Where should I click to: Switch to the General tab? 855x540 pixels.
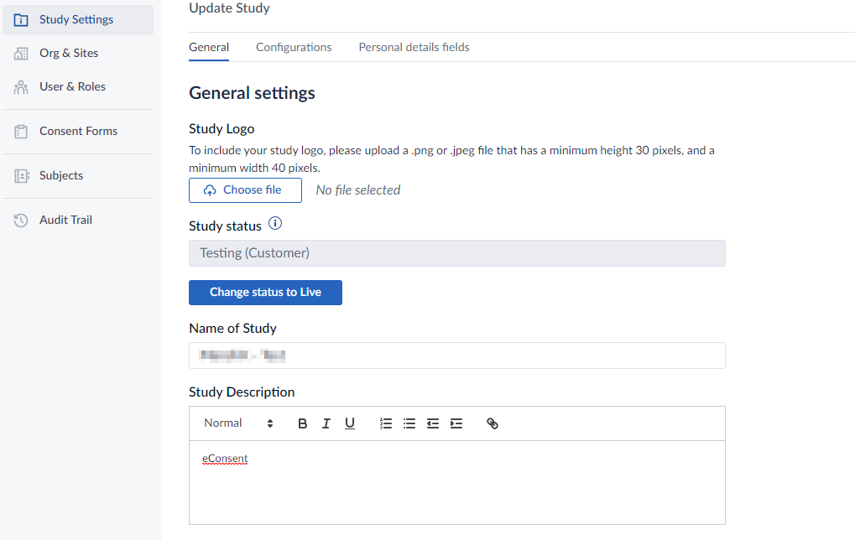[x=209, y=48]
